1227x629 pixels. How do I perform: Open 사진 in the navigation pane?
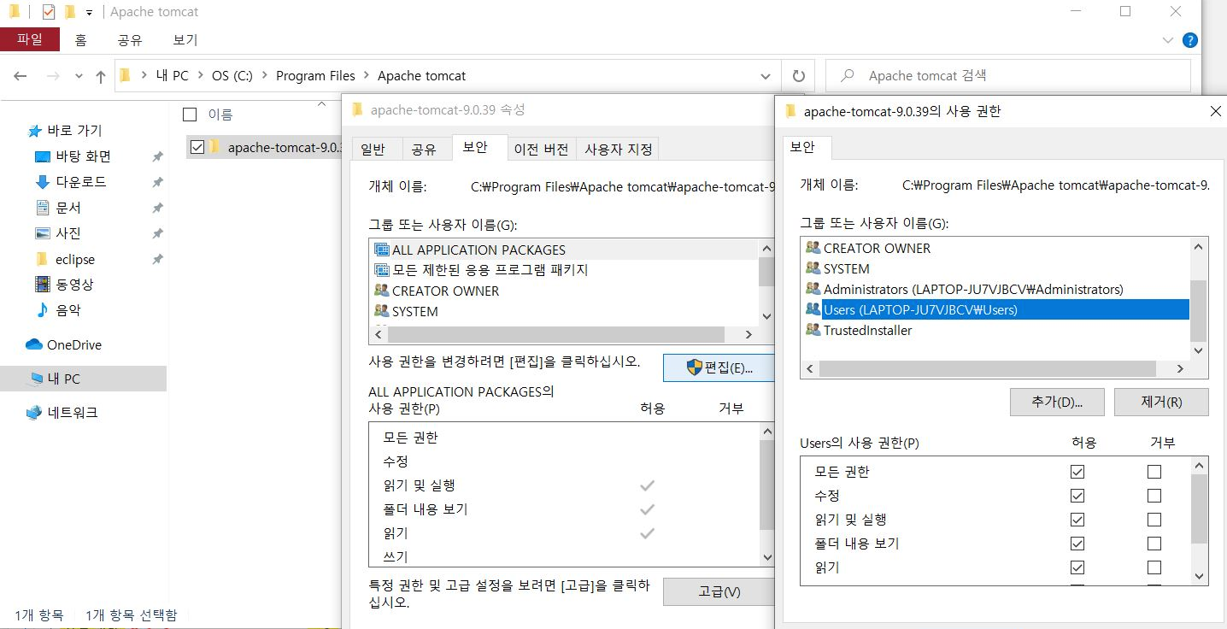point(68,233)
